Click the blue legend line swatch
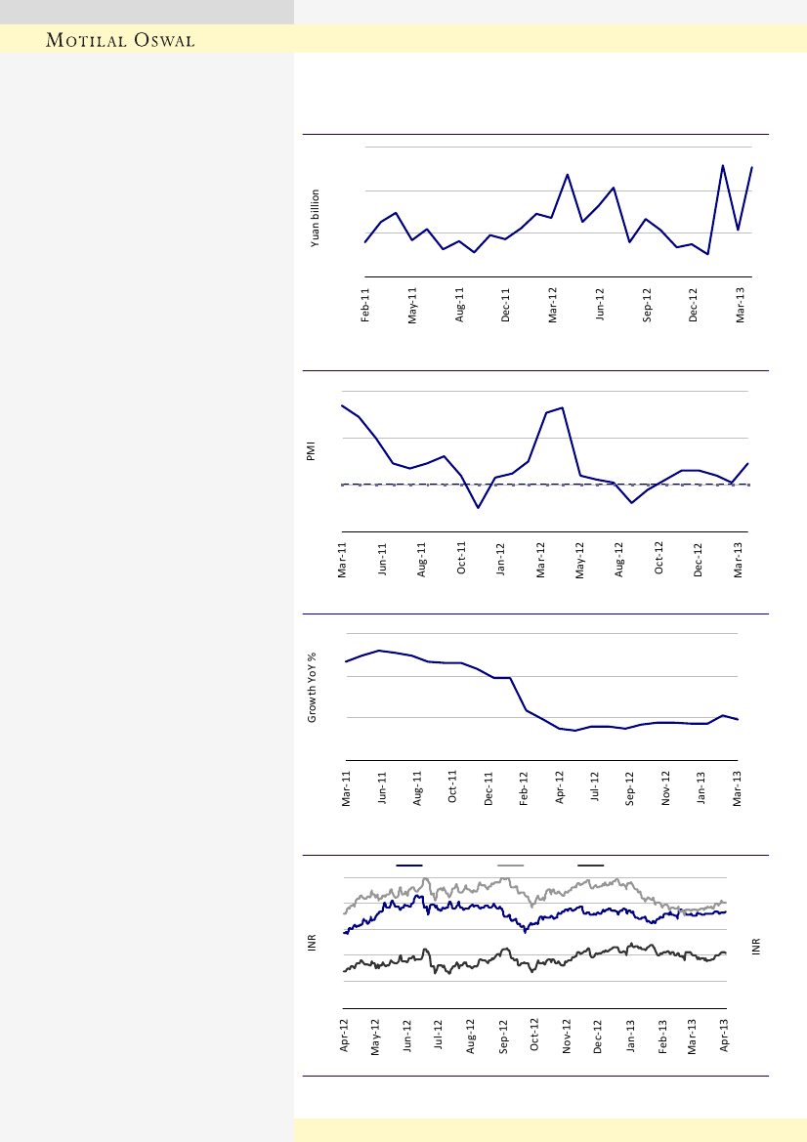The width and height of the screenshot is (807, 1142). pos(408,865)
